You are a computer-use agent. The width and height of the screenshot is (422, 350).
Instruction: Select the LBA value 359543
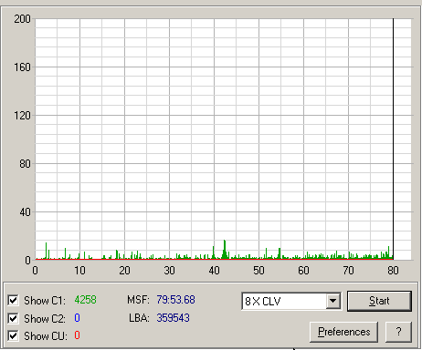point(173,318)
